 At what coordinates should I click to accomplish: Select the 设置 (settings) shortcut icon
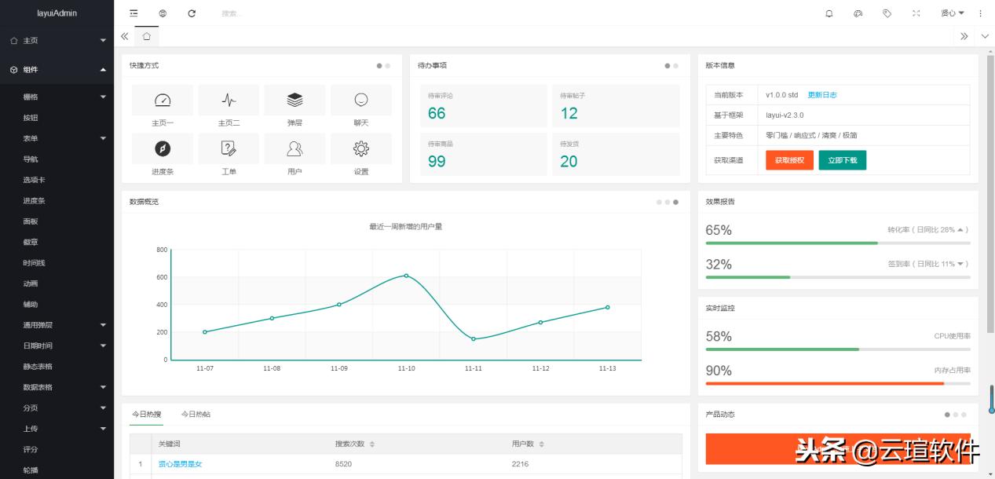[x=361, y=148]
